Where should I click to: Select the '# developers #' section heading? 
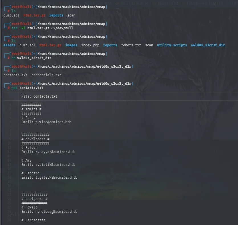click(x=35, y=139)
